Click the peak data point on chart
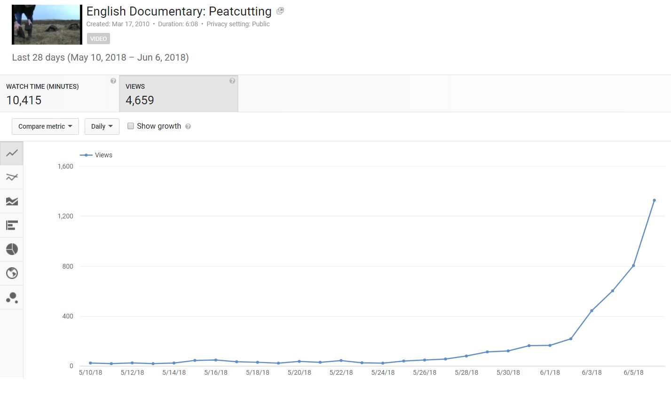671x410 pixels. click(x=654, y=201)
